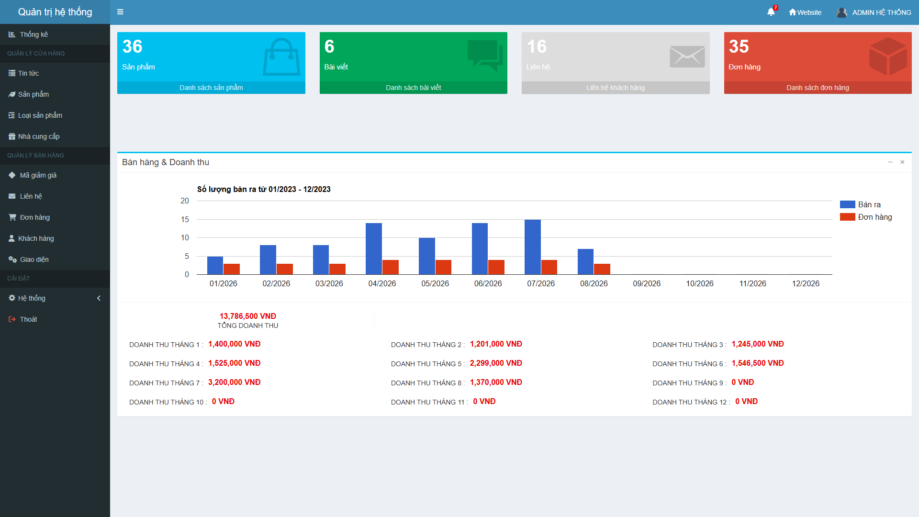The width and height of the screenshot is (919, 517).
Task: Open the notifications bell icon
Action: click(x=771, y=12)
